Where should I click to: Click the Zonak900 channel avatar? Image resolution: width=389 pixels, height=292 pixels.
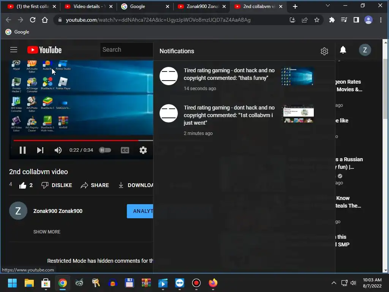coord(18,211)
